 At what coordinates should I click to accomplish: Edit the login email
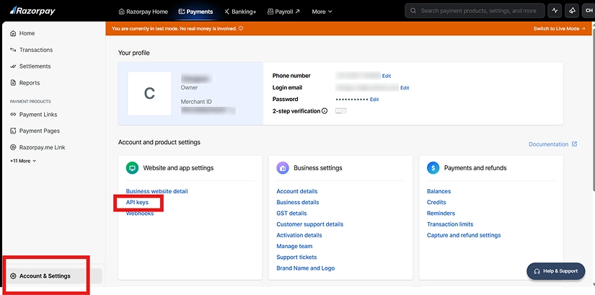pyautogui.click(x=405, y=88)
